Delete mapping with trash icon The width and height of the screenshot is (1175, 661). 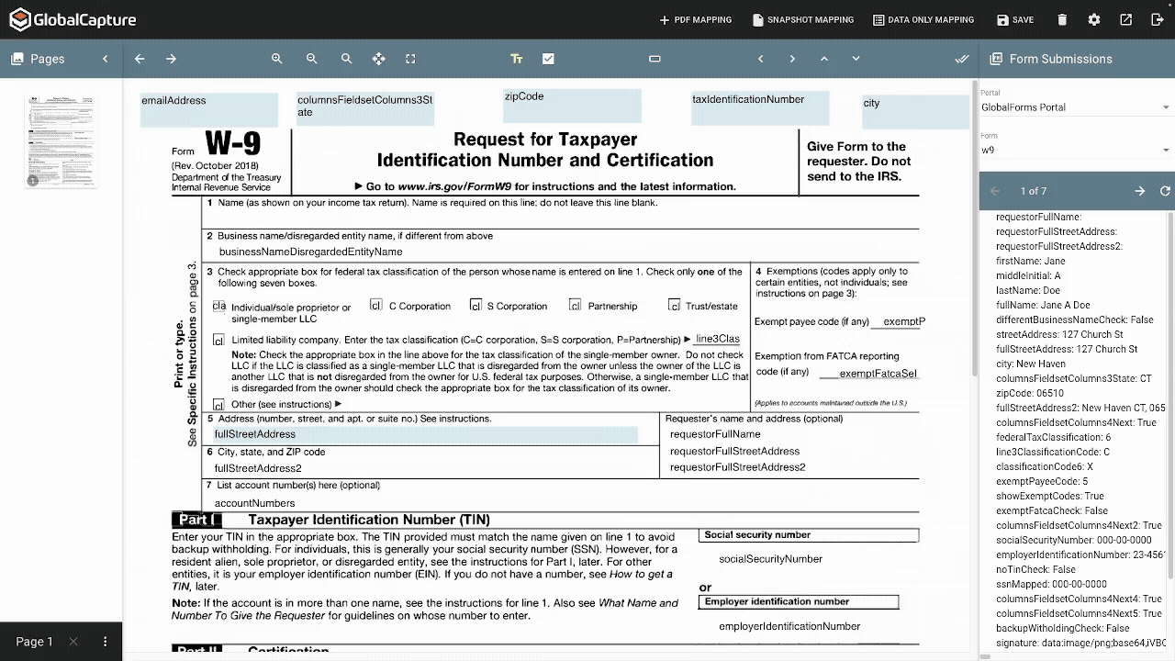[1062, 19]
